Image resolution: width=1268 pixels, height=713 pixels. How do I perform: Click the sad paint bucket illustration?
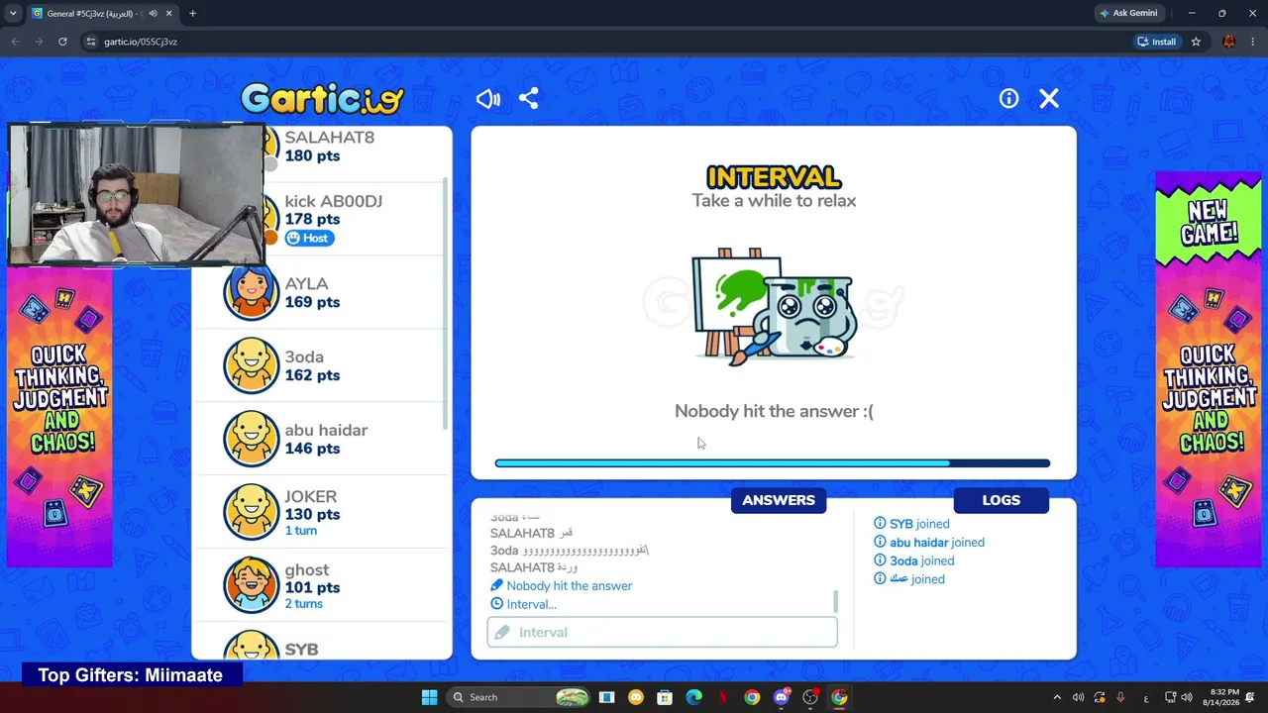(774, 307)
